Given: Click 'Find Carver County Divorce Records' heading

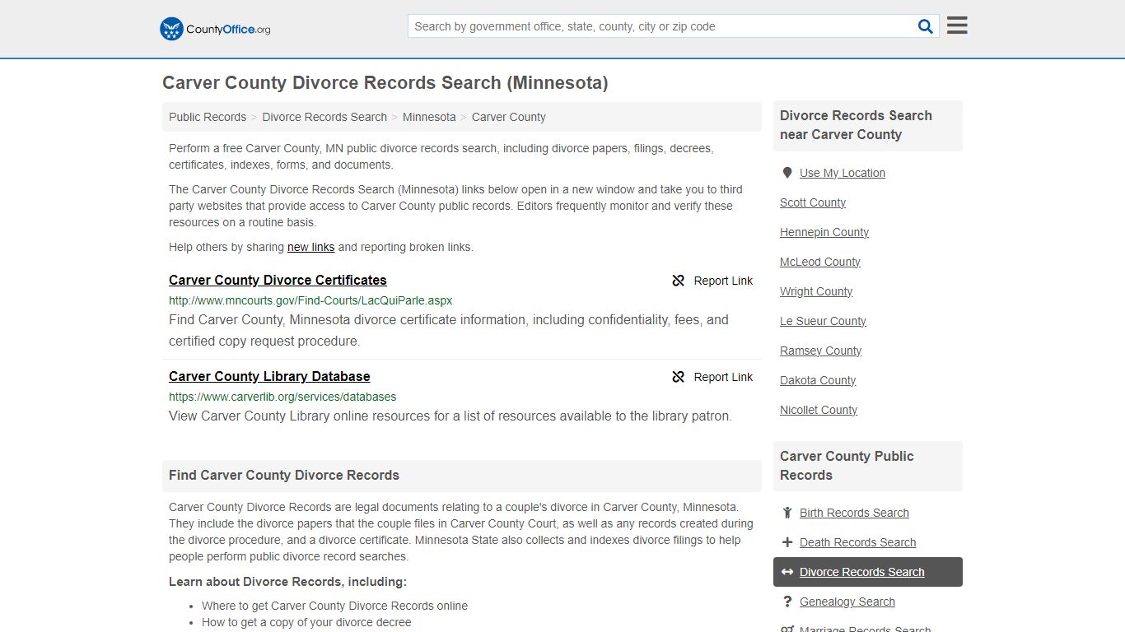Looking at the screenshot, I should point(284,475).
